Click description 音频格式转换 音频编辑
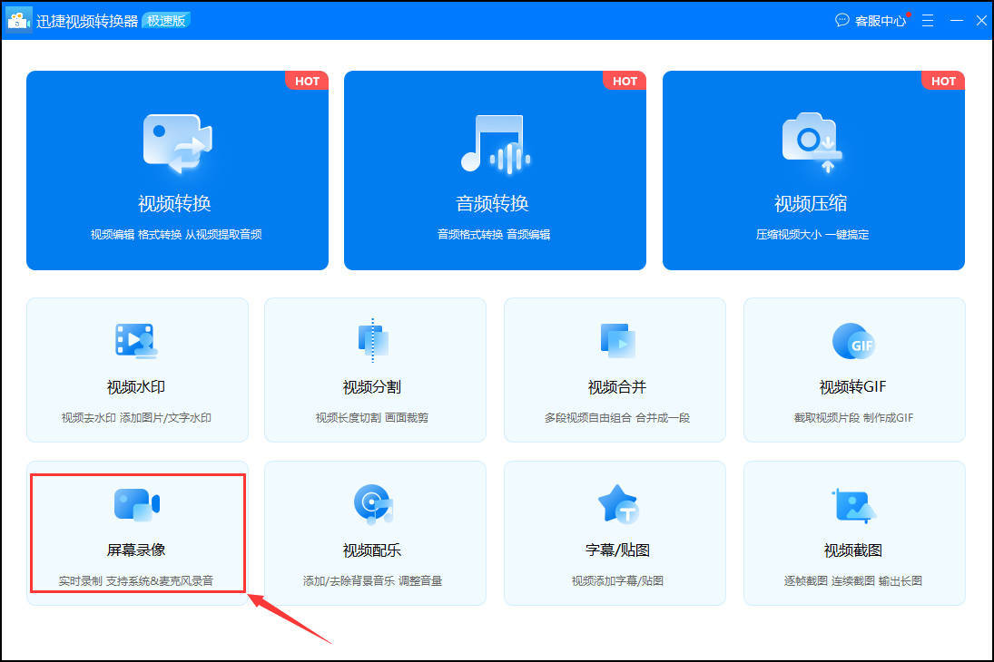 click(494, 234)
